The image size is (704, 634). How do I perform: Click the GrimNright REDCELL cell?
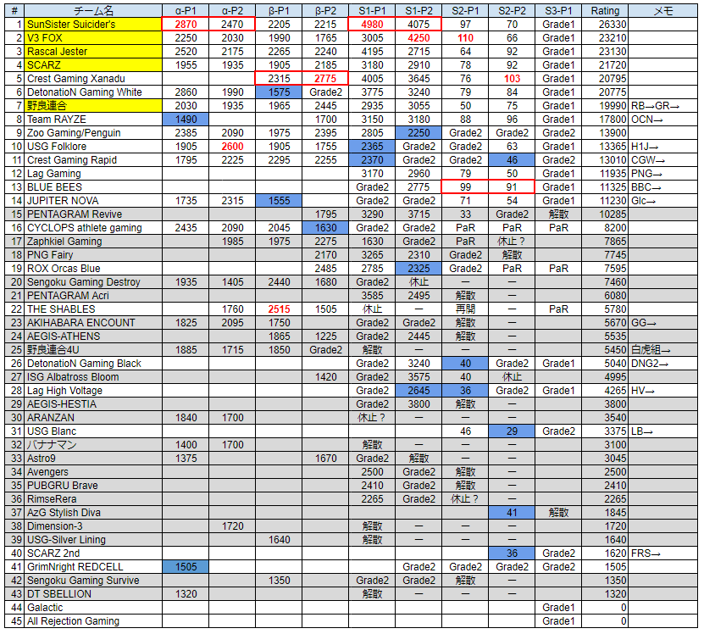pyautogui.click(x=93, y=566)
